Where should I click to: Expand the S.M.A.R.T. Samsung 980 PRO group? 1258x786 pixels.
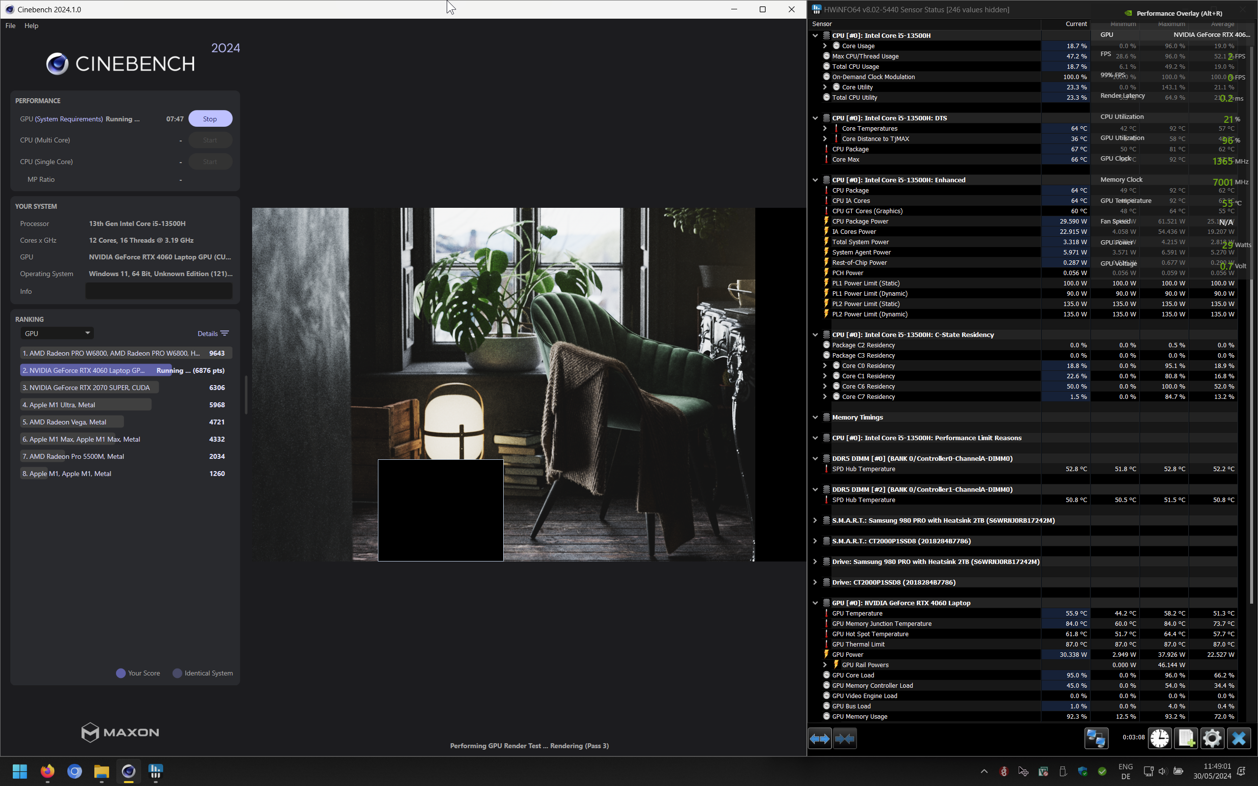[x=815, y=520]
